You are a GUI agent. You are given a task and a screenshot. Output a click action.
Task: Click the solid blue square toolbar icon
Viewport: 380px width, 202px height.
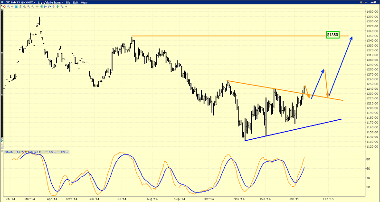pyautogui.click(x=16, y=7)
